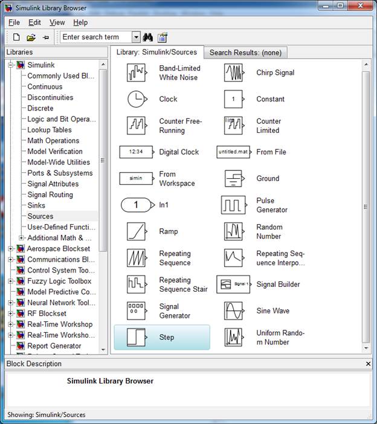Select the Clock block icon
The image size is (377, 424).
point(137,99)
